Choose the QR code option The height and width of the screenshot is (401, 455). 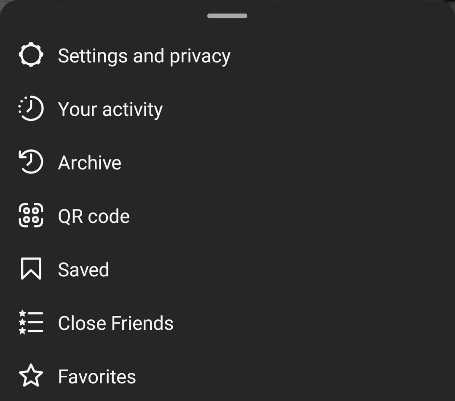(x=94, y=217)
